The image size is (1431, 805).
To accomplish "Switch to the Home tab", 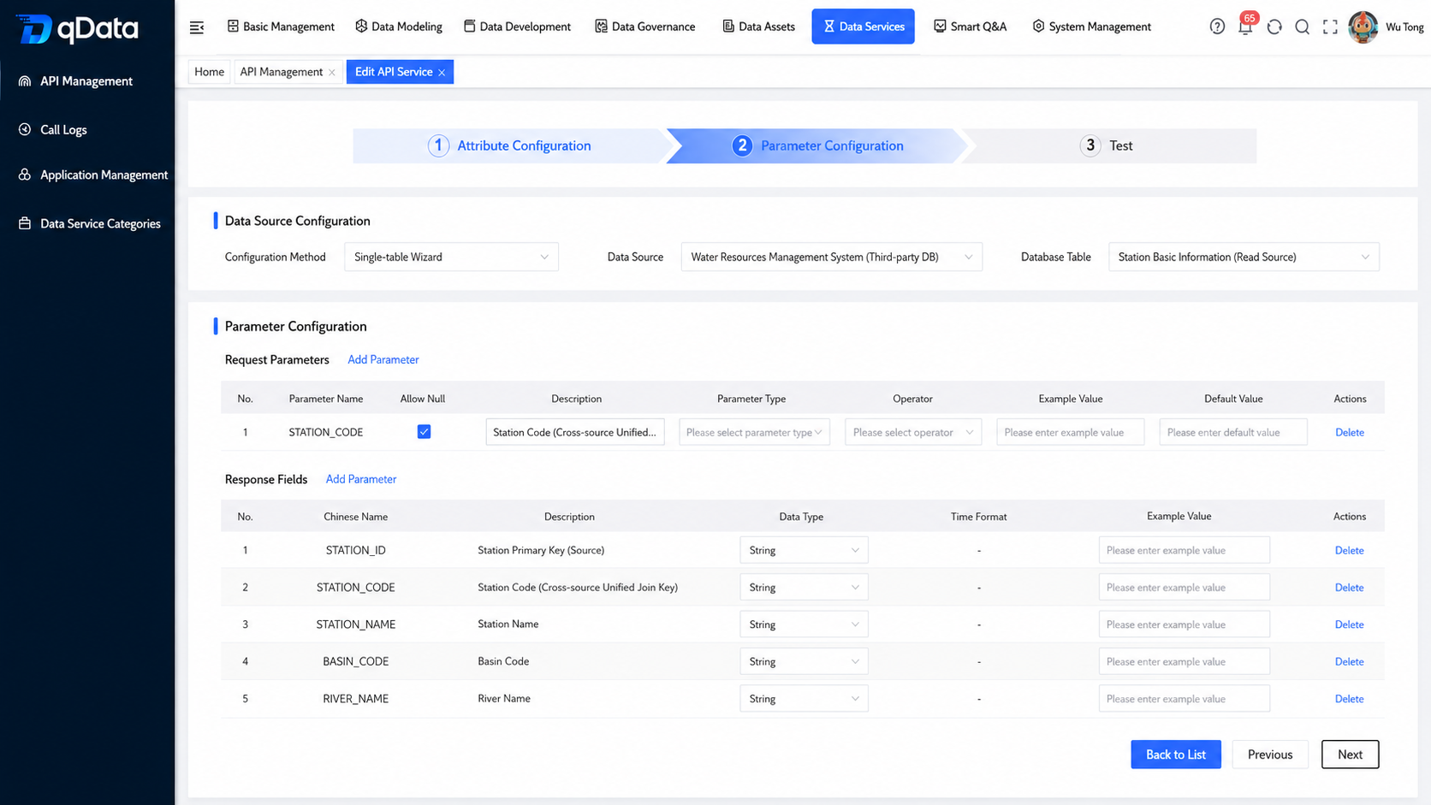I will click(x=209, y=72).
